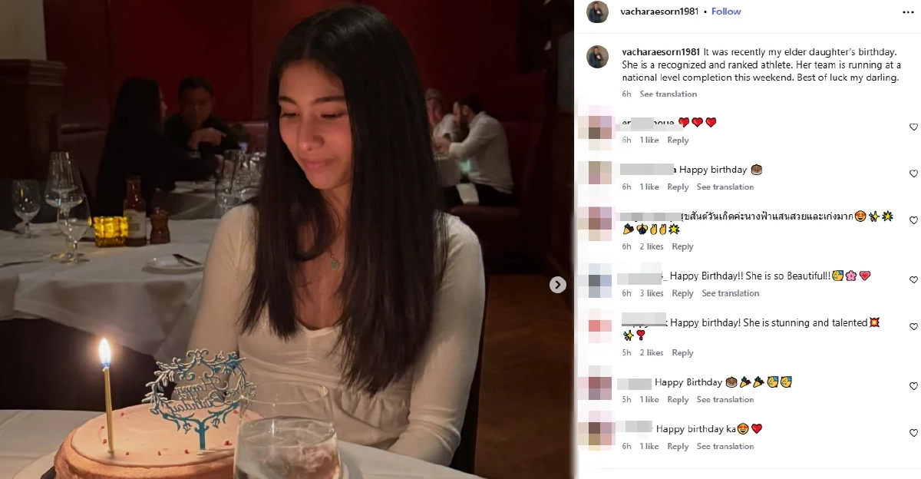Reply to the 'stunning and talented' comment
This screenshot has height=479, width=921.
coord(682,353)
